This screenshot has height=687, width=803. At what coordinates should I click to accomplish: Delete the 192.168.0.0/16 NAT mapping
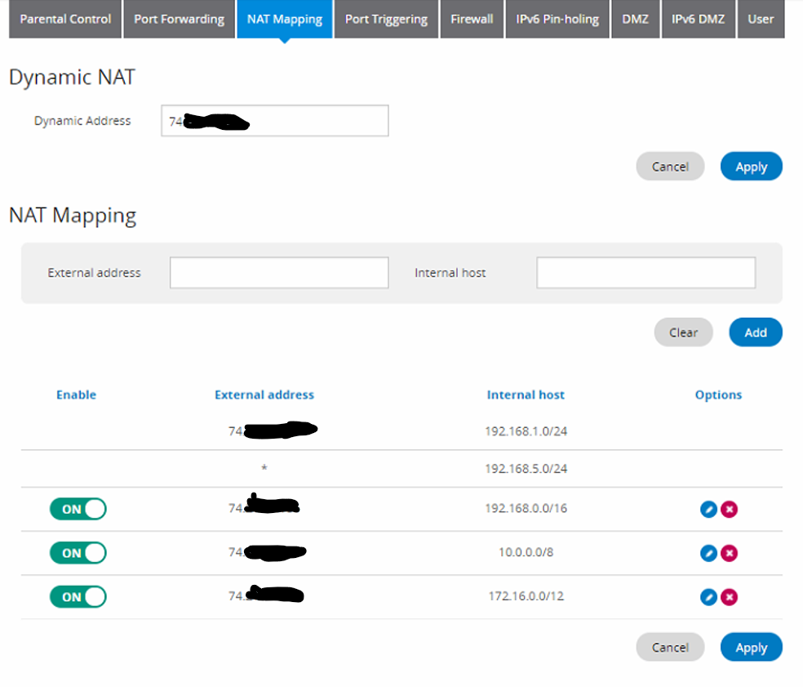coord(729,509)
